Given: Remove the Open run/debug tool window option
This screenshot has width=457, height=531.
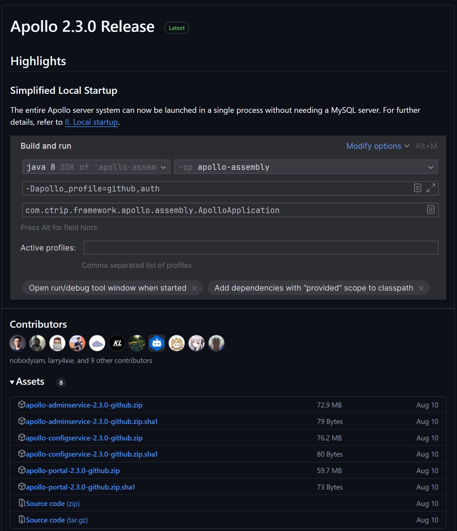Looking at the screenshot, I should (x=194, y=288).
